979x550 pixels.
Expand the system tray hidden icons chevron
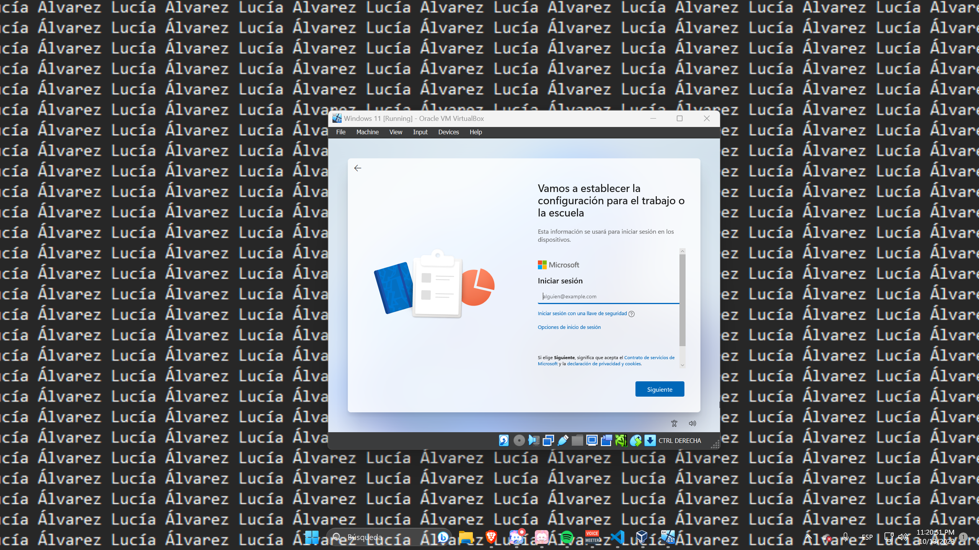[x=808, y=537]
